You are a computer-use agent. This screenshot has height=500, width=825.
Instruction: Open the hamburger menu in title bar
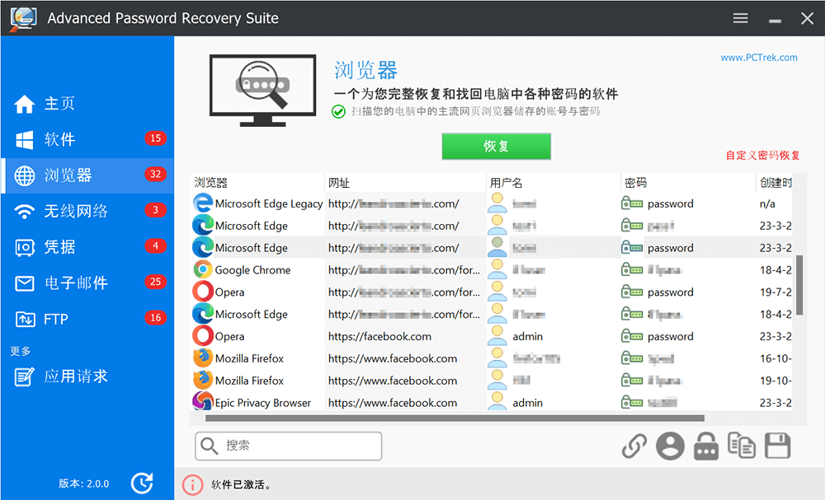[x=740, y=18]
